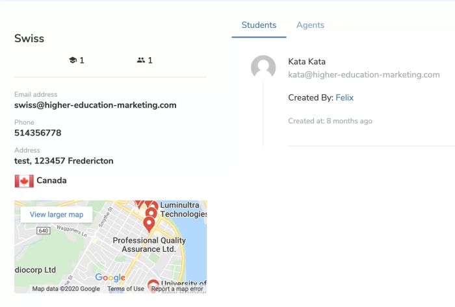Open the Agents tab
Viewport: 455px width, 307px height.
[x=310, y=25]
